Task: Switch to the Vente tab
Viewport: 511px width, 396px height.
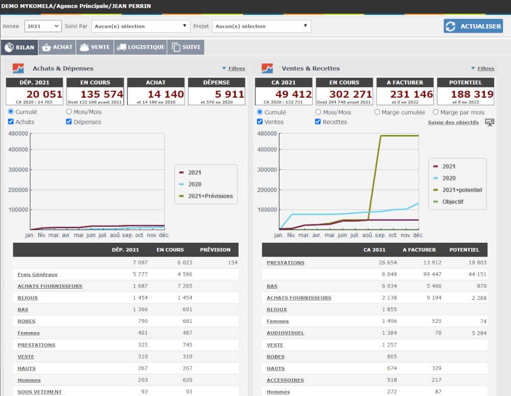Action: 95,47
